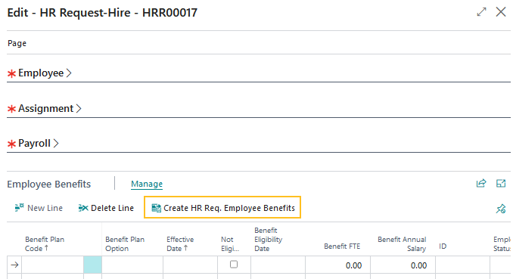Viewport: 513px width, 279px height.
Task: Open the Manage tab in Employee Benefits
Action: point(147,184)
